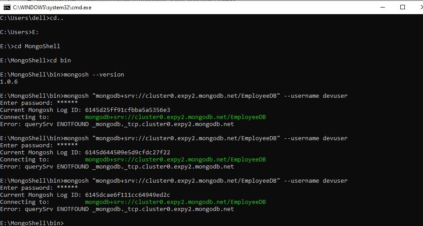Click the second green mongodb+srv connection URL
423x226 pixels.
[x=175, y=159]
